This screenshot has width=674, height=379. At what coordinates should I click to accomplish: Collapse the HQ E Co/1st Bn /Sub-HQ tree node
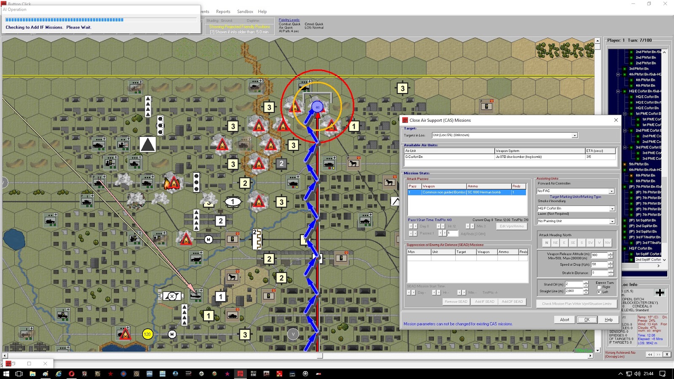[x=618, y=91]
